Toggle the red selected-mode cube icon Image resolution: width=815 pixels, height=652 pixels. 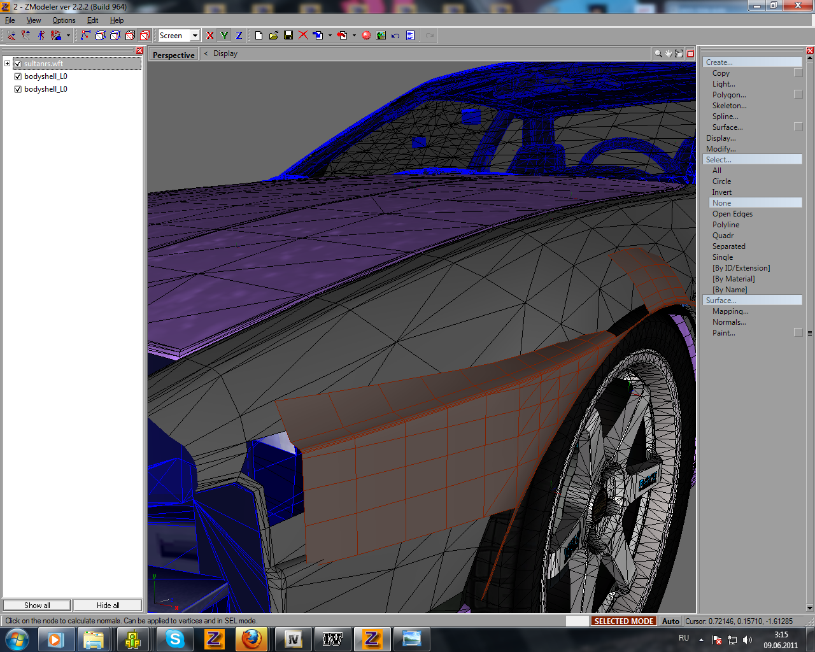[145, 36]
